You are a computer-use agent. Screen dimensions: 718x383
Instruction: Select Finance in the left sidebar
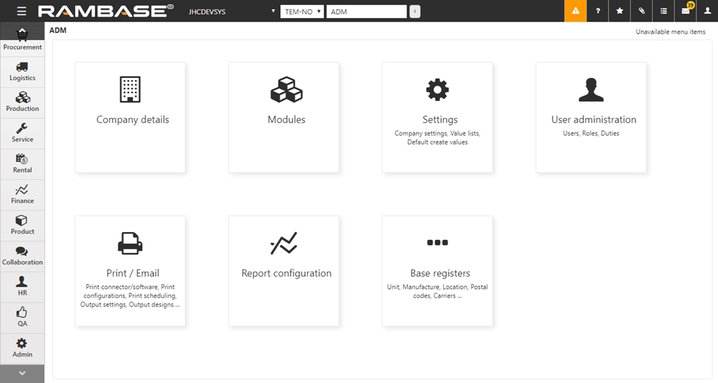22,194
